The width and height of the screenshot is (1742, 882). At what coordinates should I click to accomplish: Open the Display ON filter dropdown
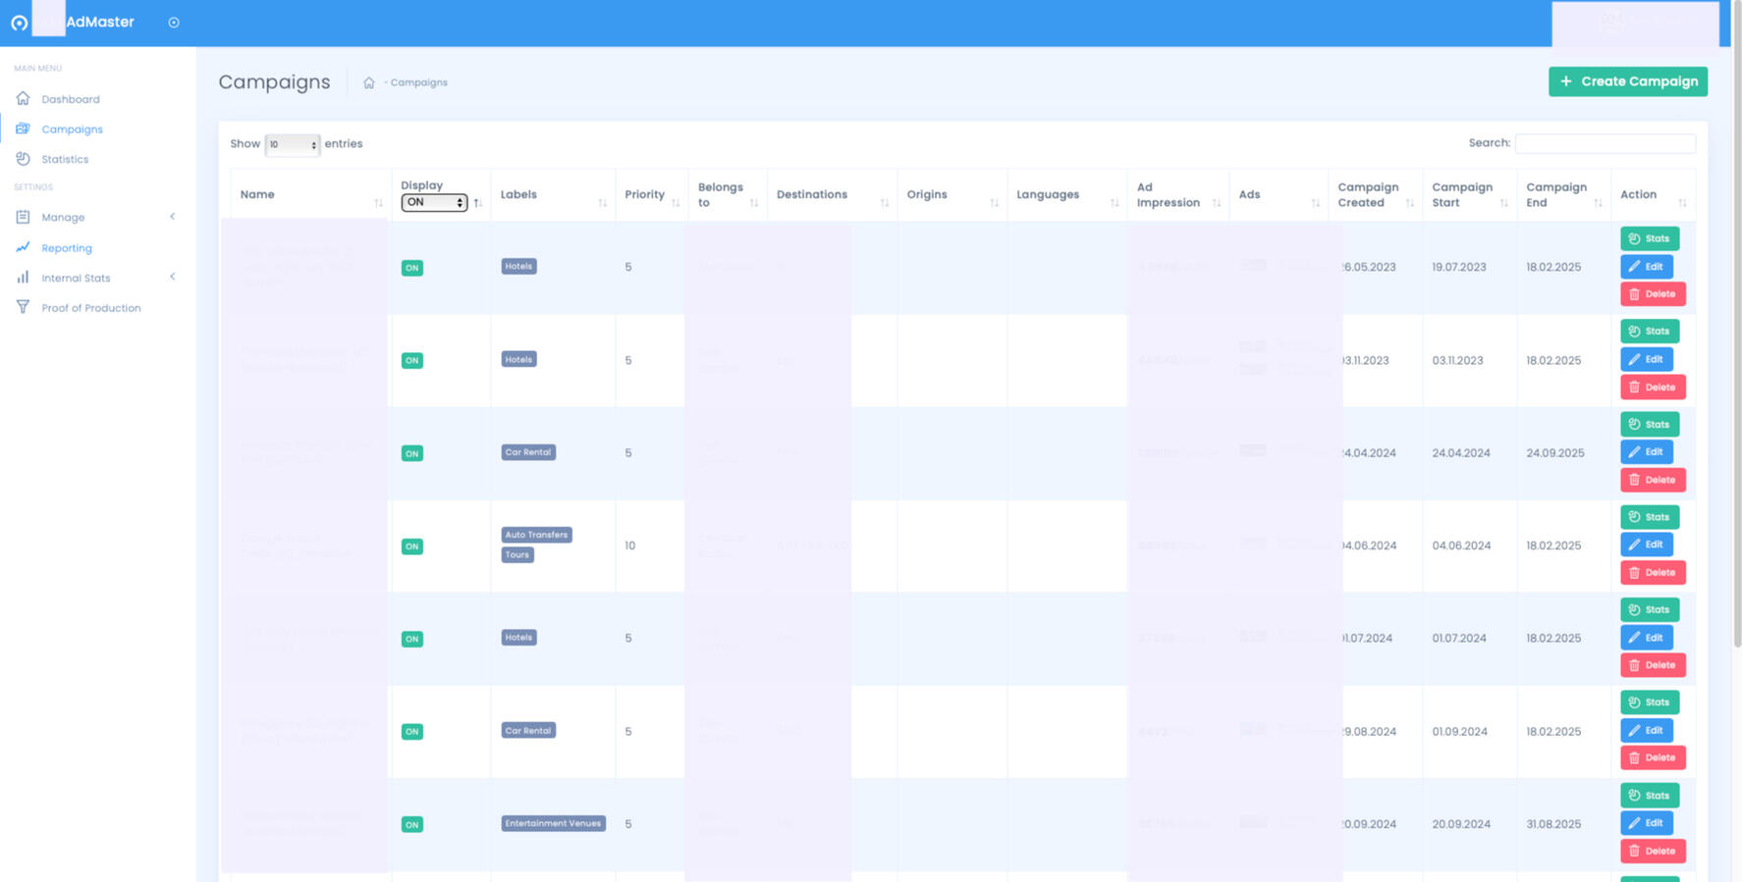click(434, 203)
